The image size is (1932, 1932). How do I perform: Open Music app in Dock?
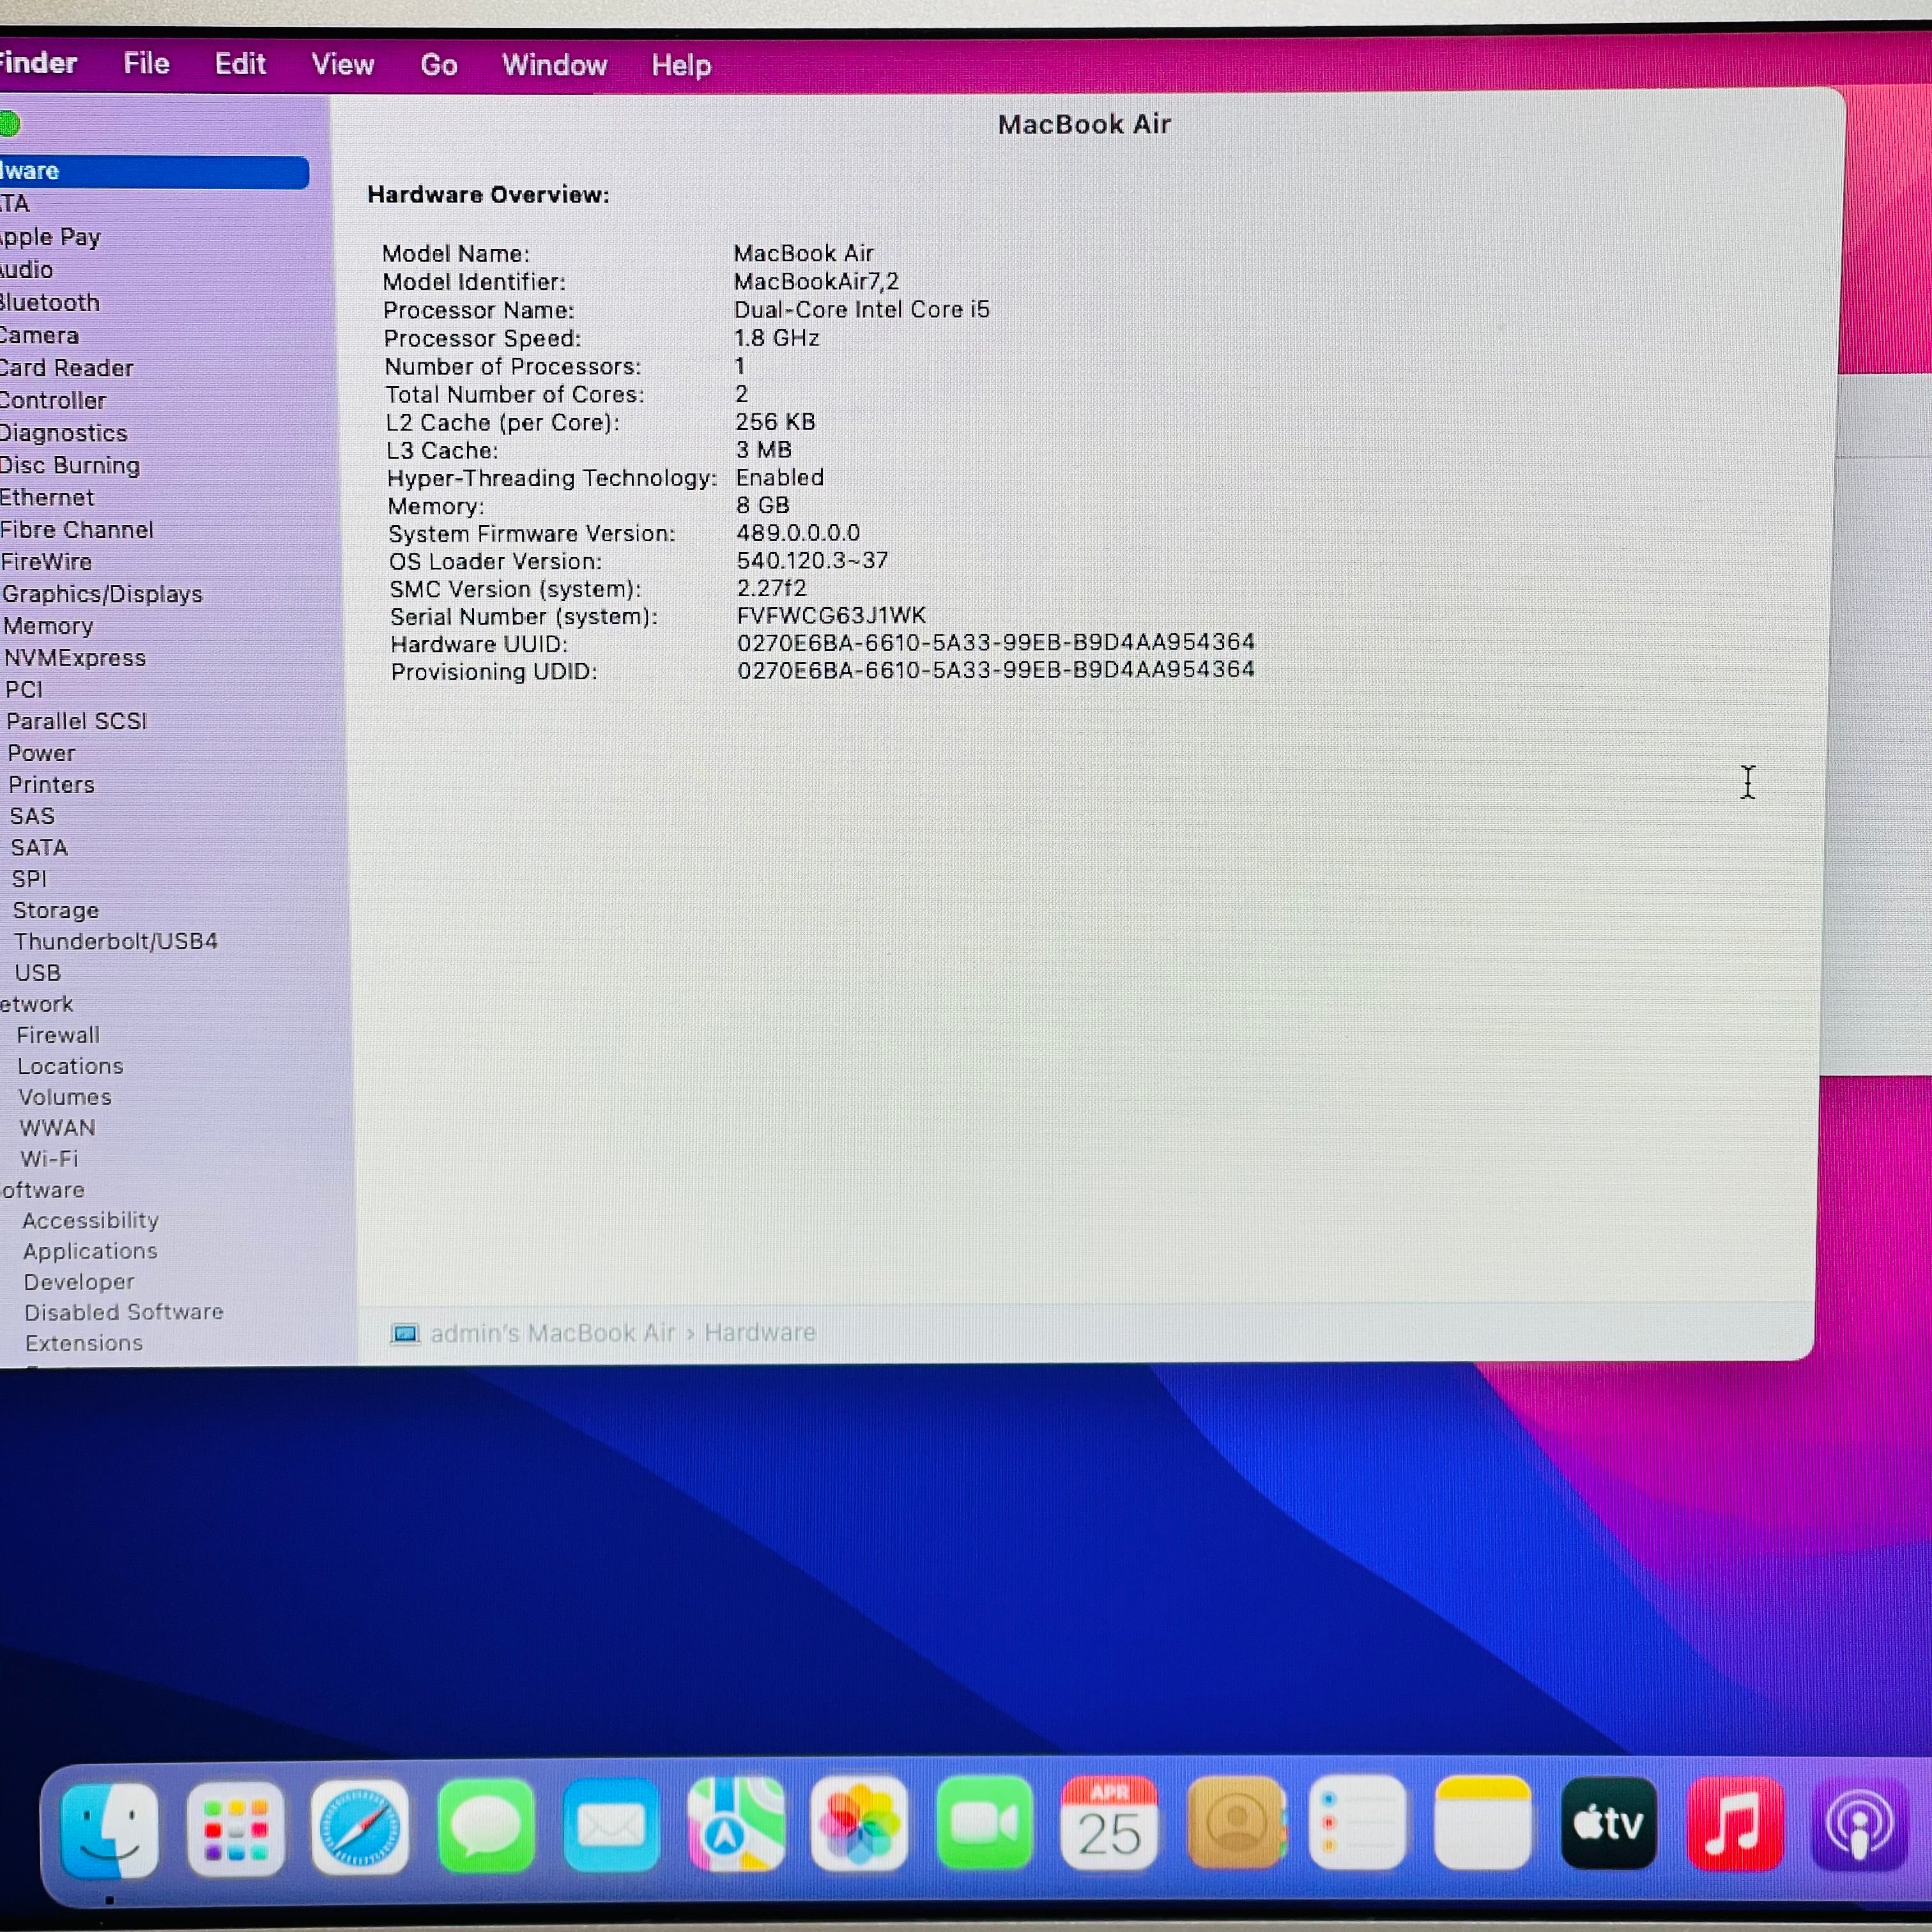pos(1735,1823)
